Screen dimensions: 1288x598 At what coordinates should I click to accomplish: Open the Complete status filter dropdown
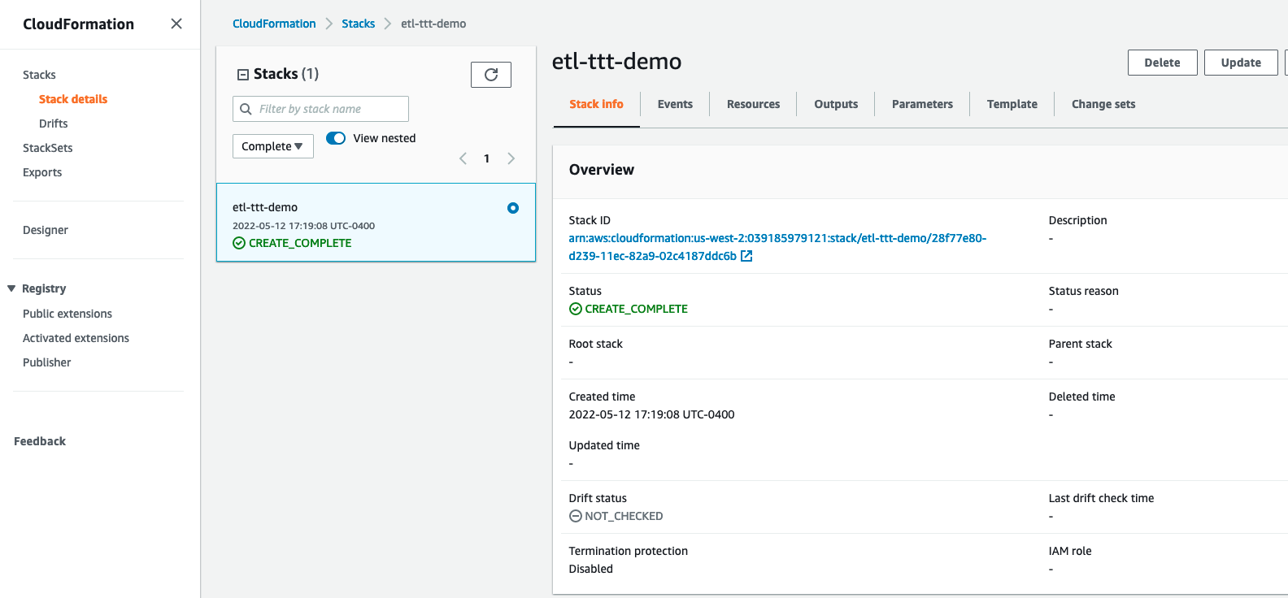coord(273,146)
